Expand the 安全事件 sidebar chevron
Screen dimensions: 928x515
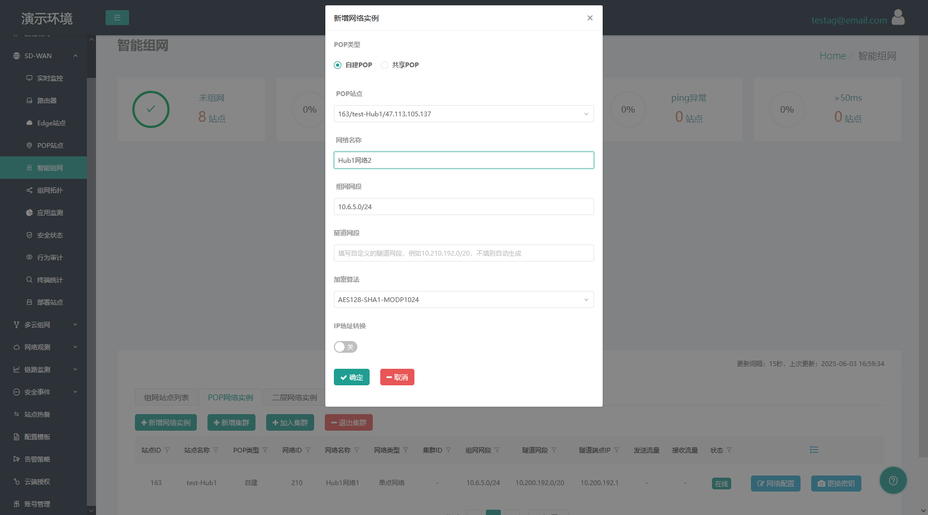click(75, 392)
